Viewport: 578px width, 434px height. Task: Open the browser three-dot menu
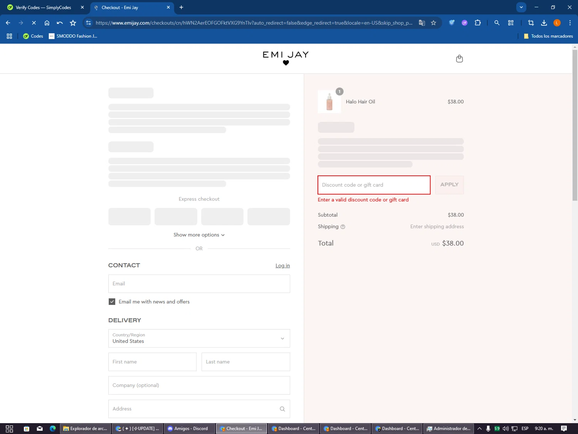coord(570,23)
